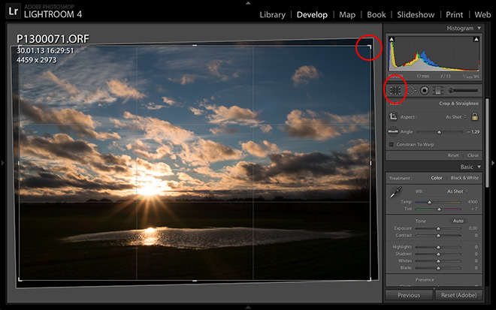Collapse the Basic panel
Viewport: 496px width, 310px height.
point(479,167)
